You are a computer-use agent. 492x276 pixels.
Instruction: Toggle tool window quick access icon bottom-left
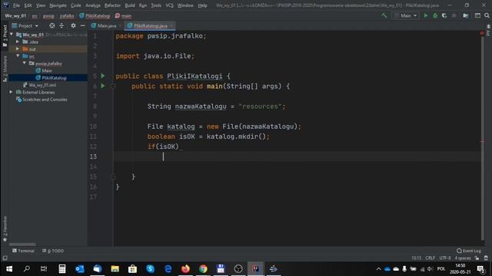click(5, 258)
